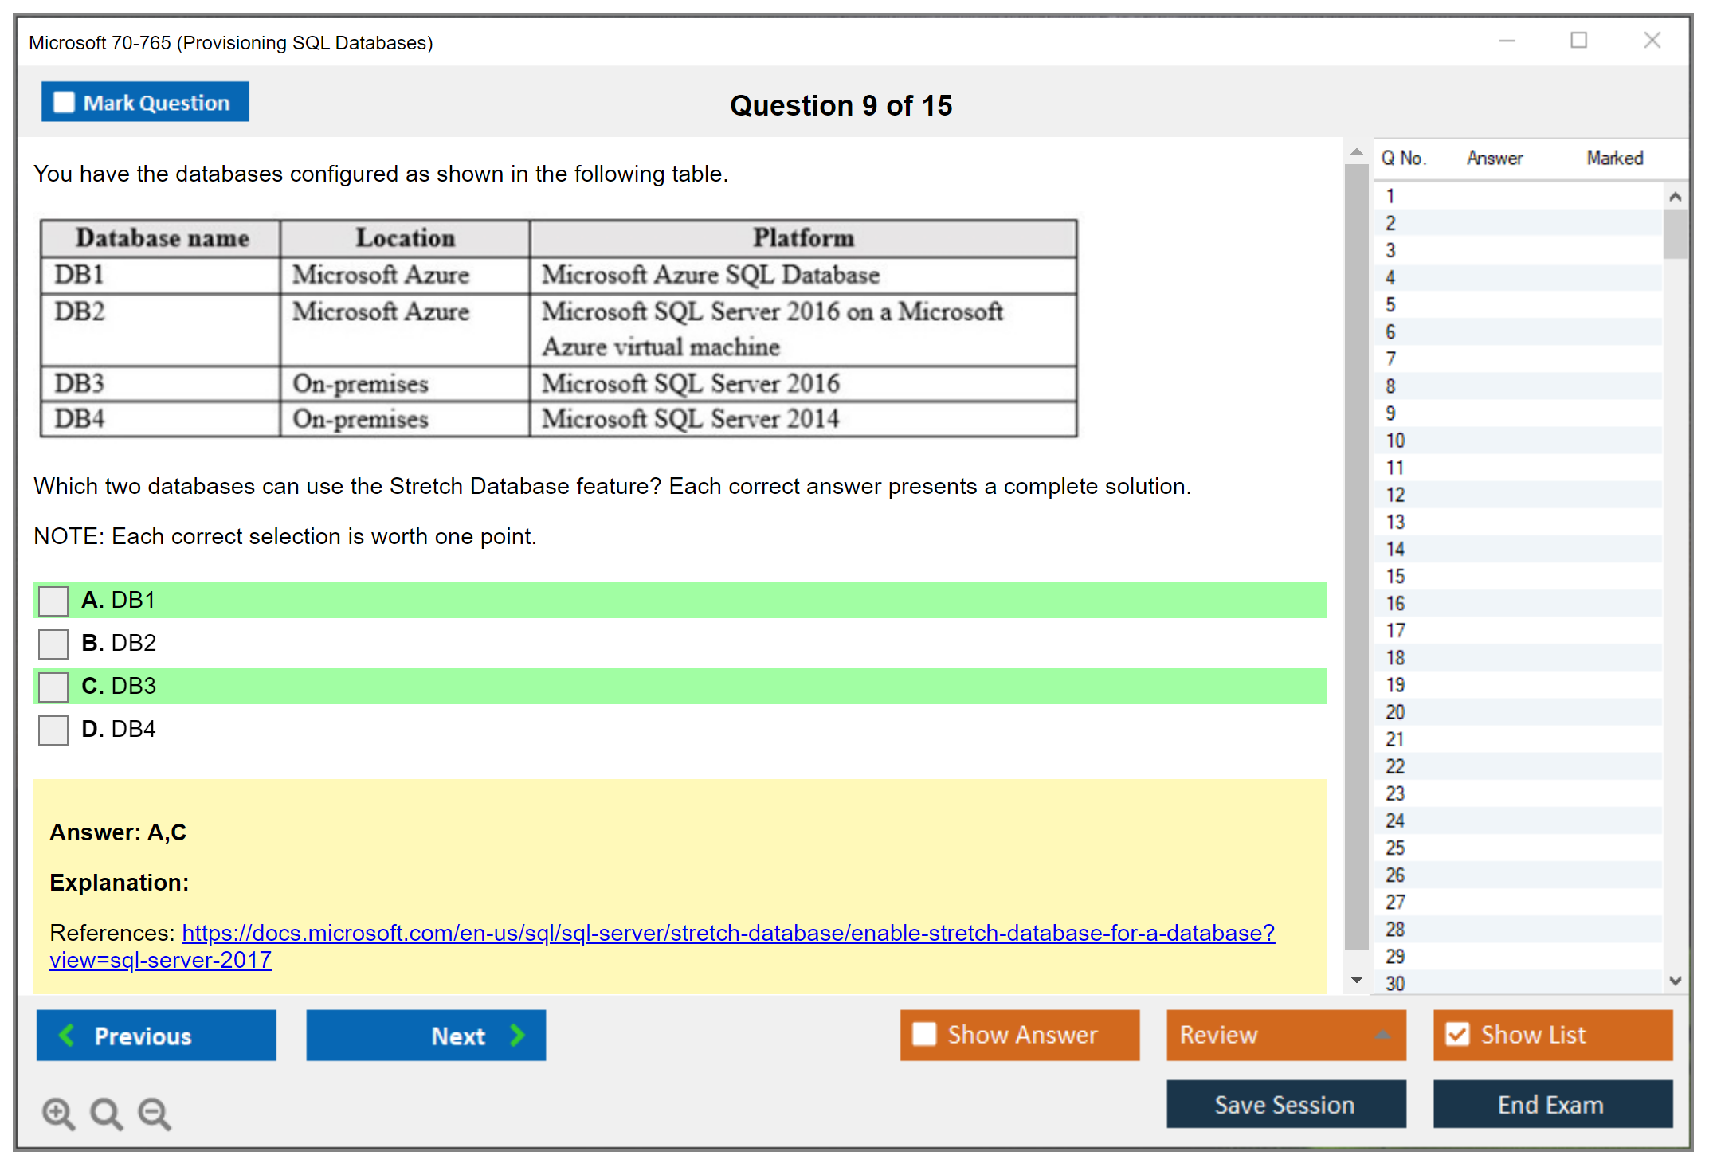Enable the Show Answer checkbox
The height and width of the screenshot is (1171, 1713).
tap(924, 1034)
